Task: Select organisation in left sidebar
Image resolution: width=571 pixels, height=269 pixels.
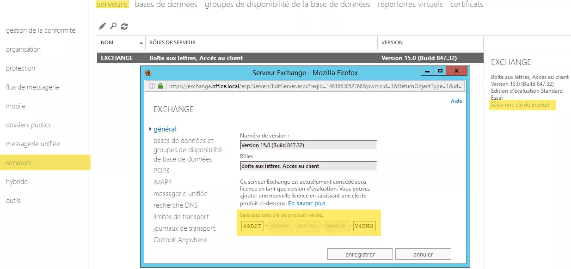Action: [x=23, y=49]
